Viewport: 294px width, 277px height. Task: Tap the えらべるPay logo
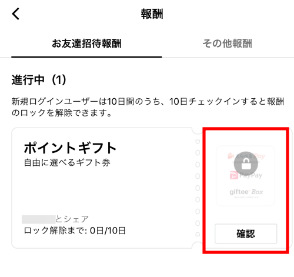(x=246, y=156)
